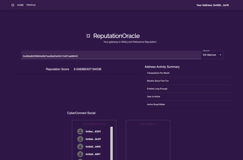Select the Months Since First Txn row

point(188,81)
